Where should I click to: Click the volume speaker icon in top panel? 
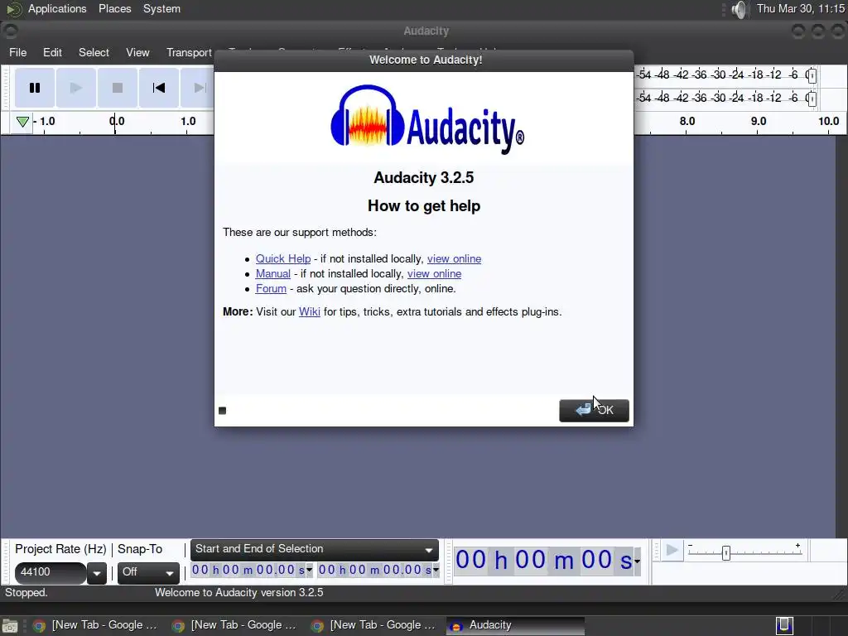740,9
